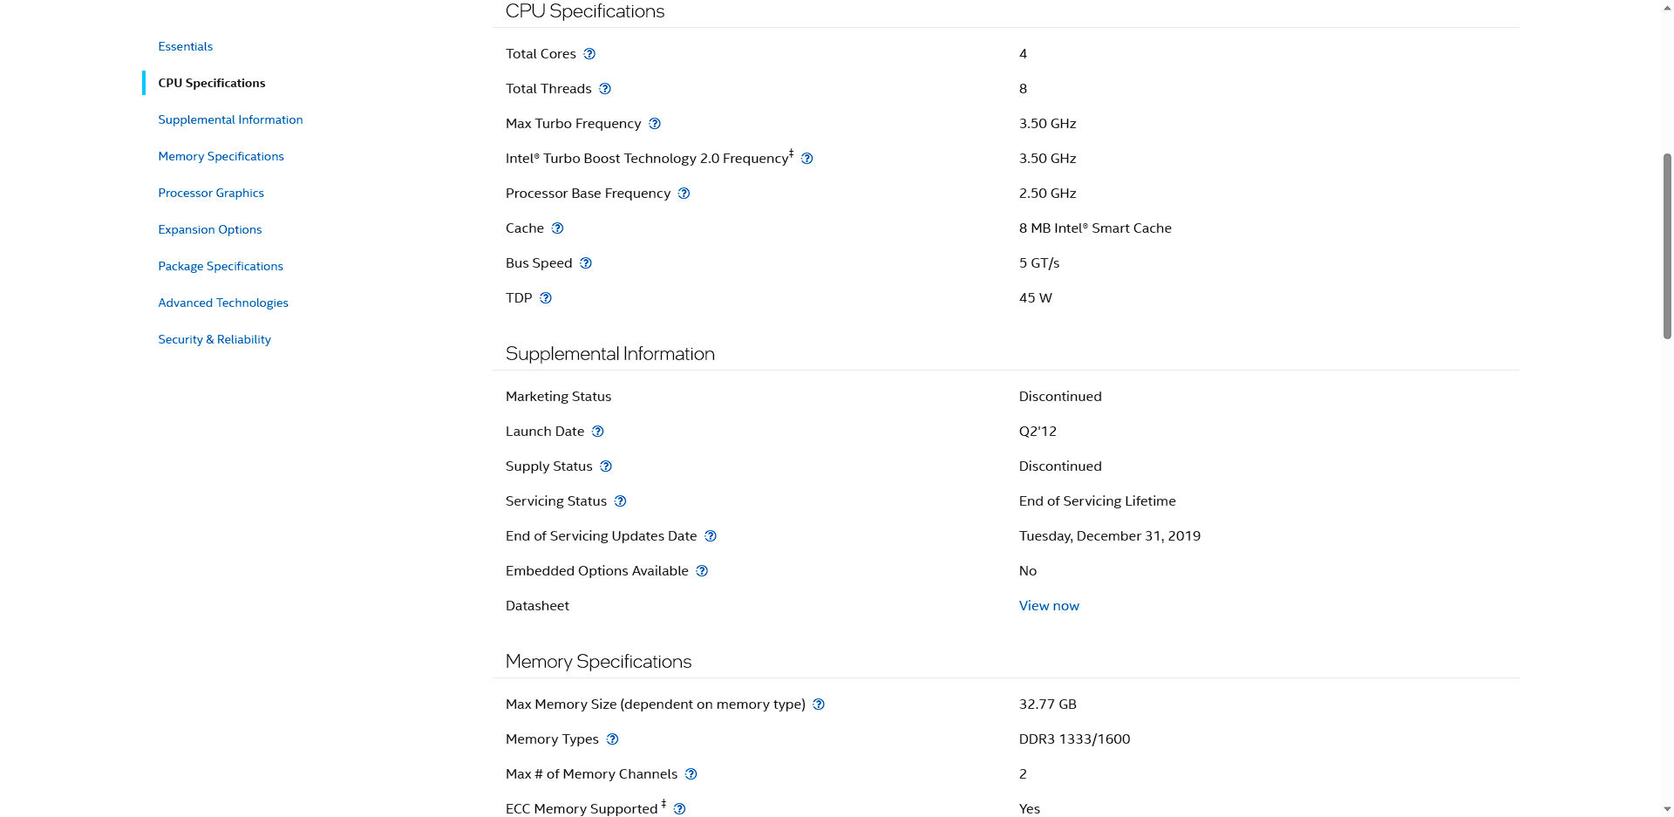Click the Cache help icon
The width and height of the screenshot is (1674, 817).
pos(558,228)
